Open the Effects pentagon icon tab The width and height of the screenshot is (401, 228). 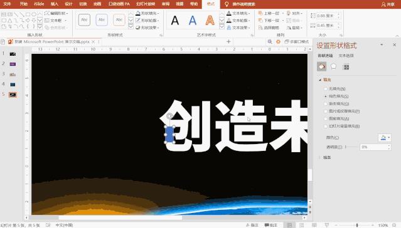(x=333, y=66)
